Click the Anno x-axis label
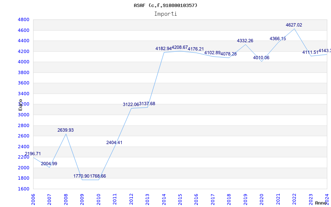331x207 pixels. pos(321,203)
